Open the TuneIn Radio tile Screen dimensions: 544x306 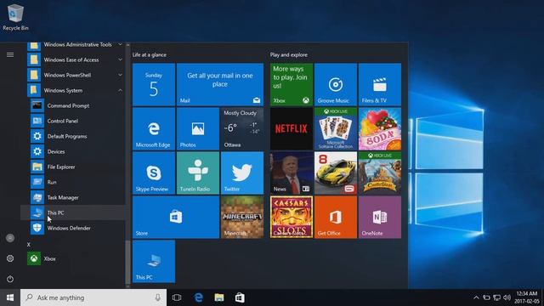click(x=198, y=173)
